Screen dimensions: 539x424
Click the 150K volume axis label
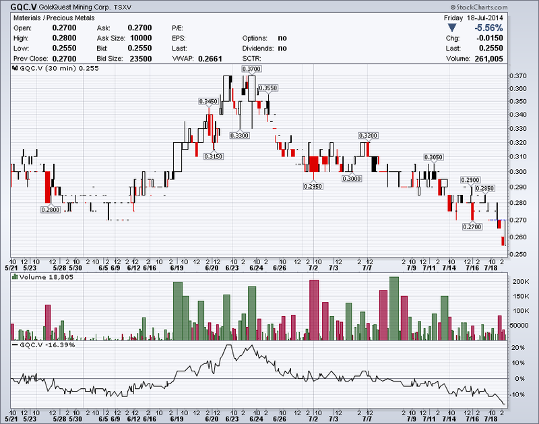520,296
